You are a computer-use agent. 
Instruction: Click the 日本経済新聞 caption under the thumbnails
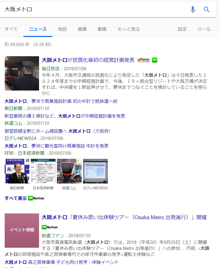[43, 188]
